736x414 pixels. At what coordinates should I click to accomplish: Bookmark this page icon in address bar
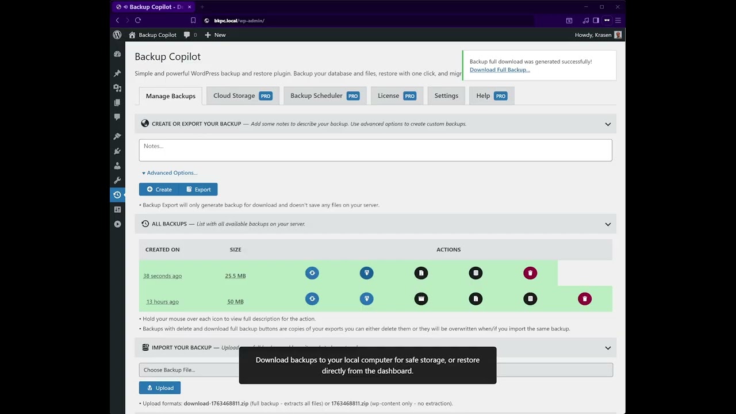(x=193, y=21)
